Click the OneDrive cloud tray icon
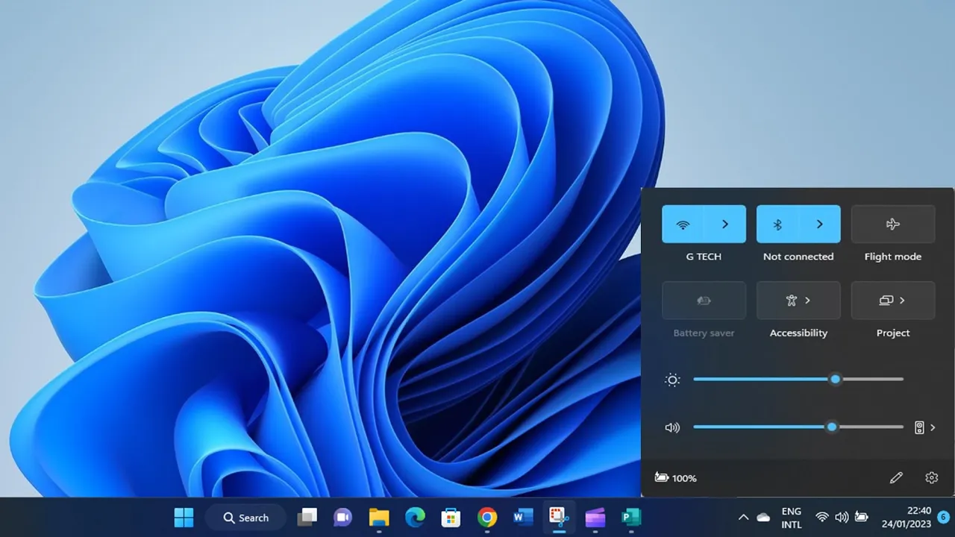This screenshot has width=955, height=537. [763, 518]
